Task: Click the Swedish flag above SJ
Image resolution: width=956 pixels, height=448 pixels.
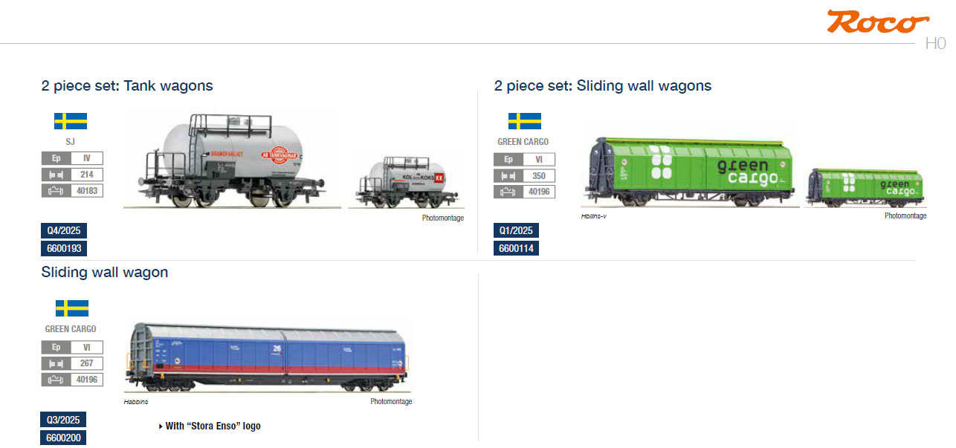Action: point(71,121)
